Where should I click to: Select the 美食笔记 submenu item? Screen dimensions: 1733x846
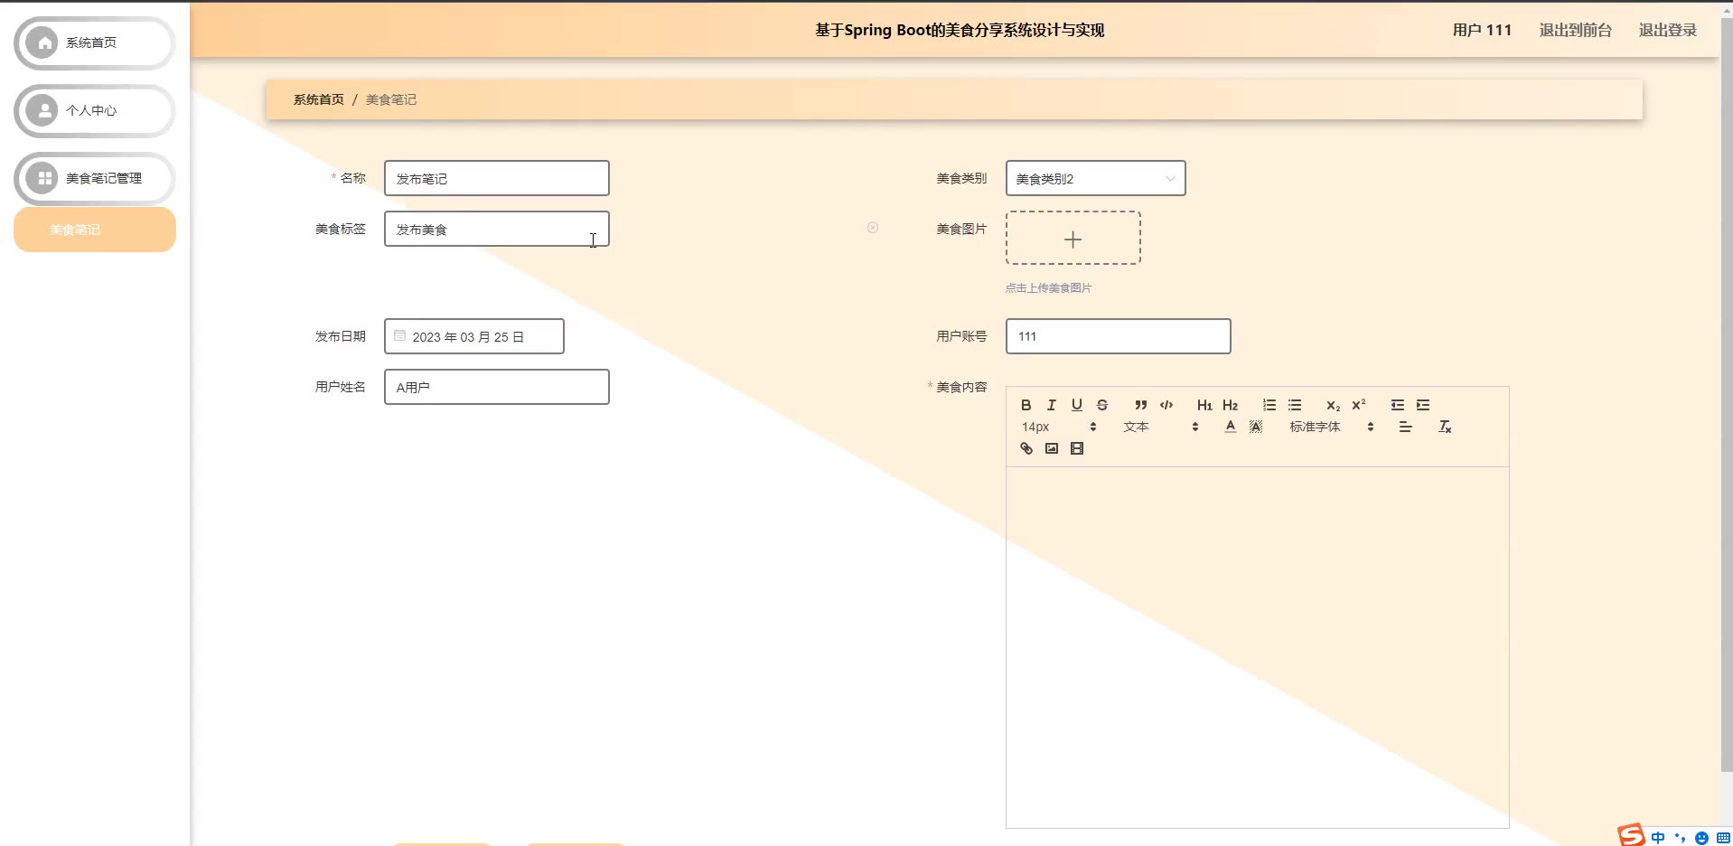click(x=94, y=230)
